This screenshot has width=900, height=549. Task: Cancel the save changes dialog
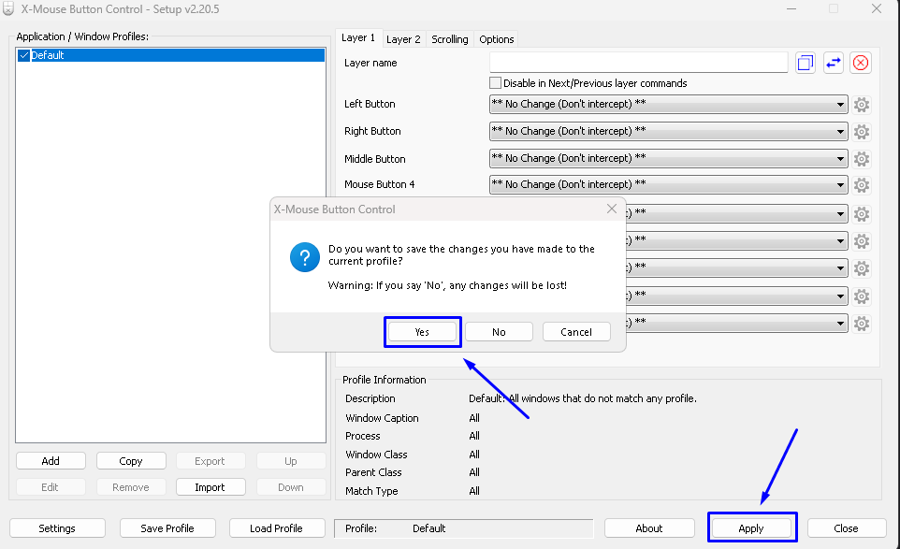pyautogui.click(x=576, y=332)
